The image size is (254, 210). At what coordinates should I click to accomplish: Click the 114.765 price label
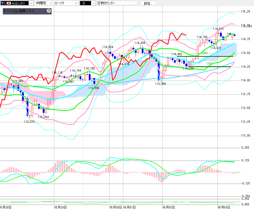pos(202,37)
